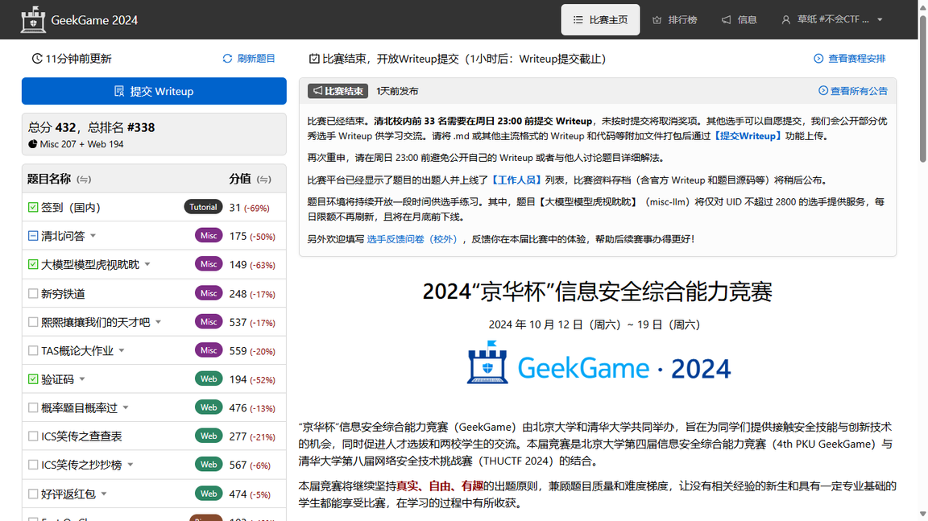928x521 pixels.
Task: Open the 好评返红包 challenge
Action: pyautogui.click(x=68, y=494)
